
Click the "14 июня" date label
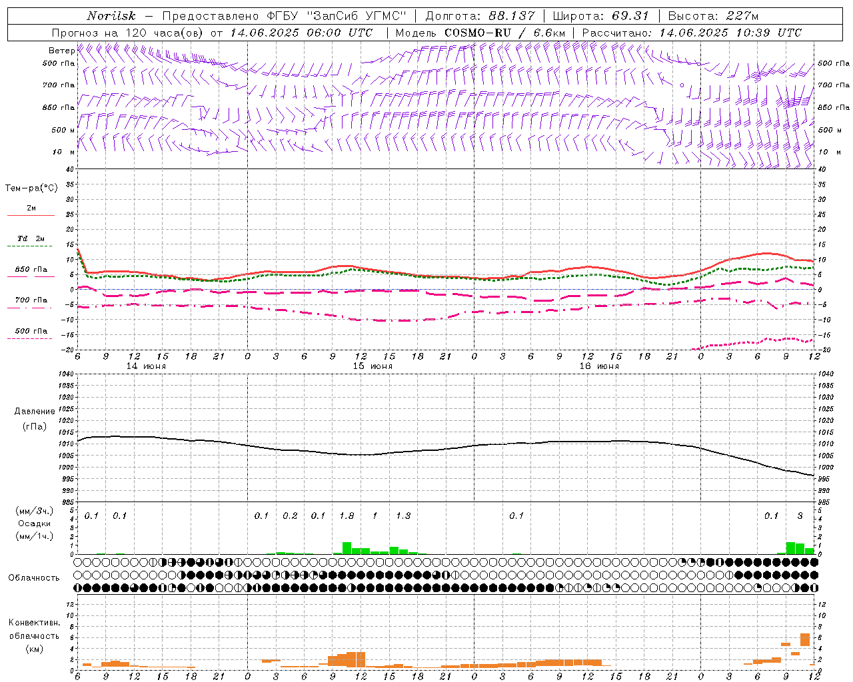coord(146,366)
